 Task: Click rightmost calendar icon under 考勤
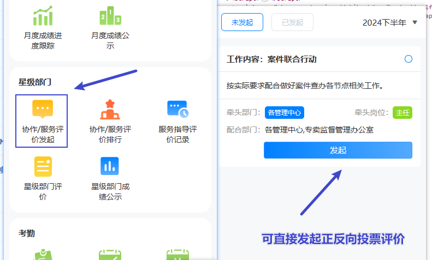177,255
